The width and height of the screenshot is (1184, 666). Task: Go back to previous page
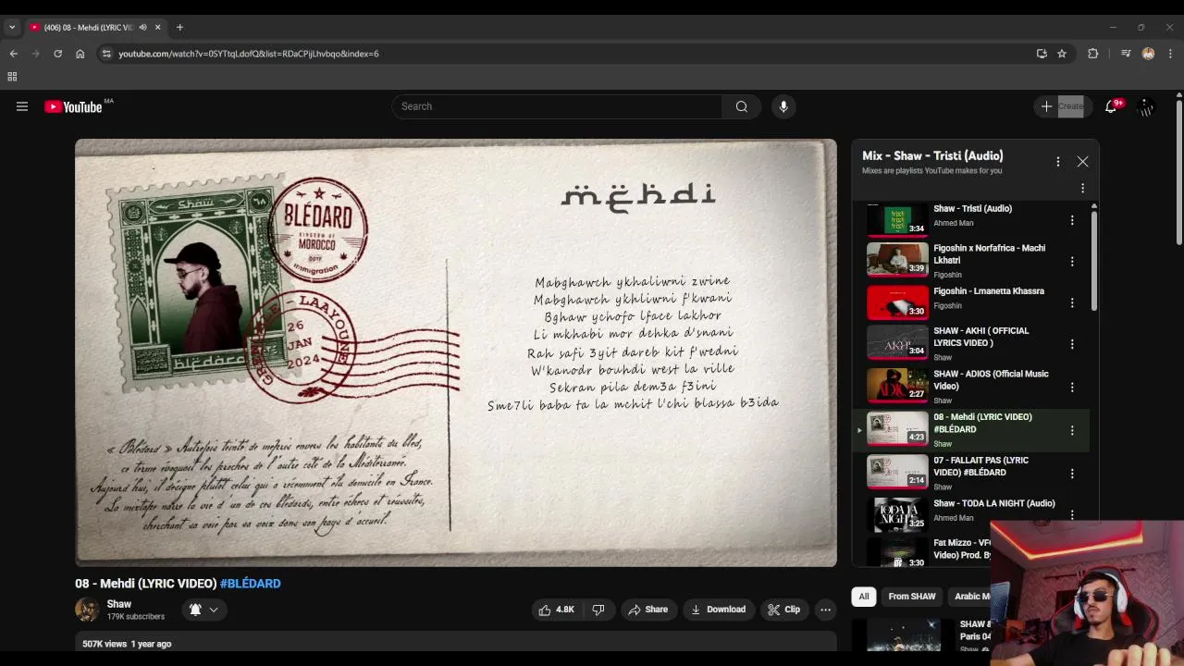pos(13,54)
